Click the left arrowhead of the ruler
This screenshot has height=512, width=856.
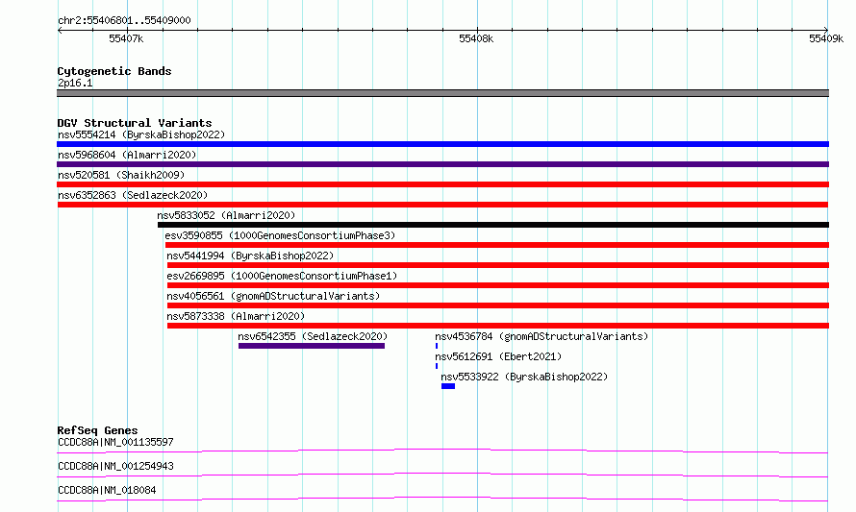(60, 30)
